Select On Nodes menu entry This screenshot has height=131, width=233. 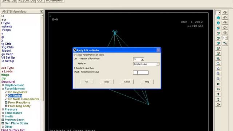15,95
